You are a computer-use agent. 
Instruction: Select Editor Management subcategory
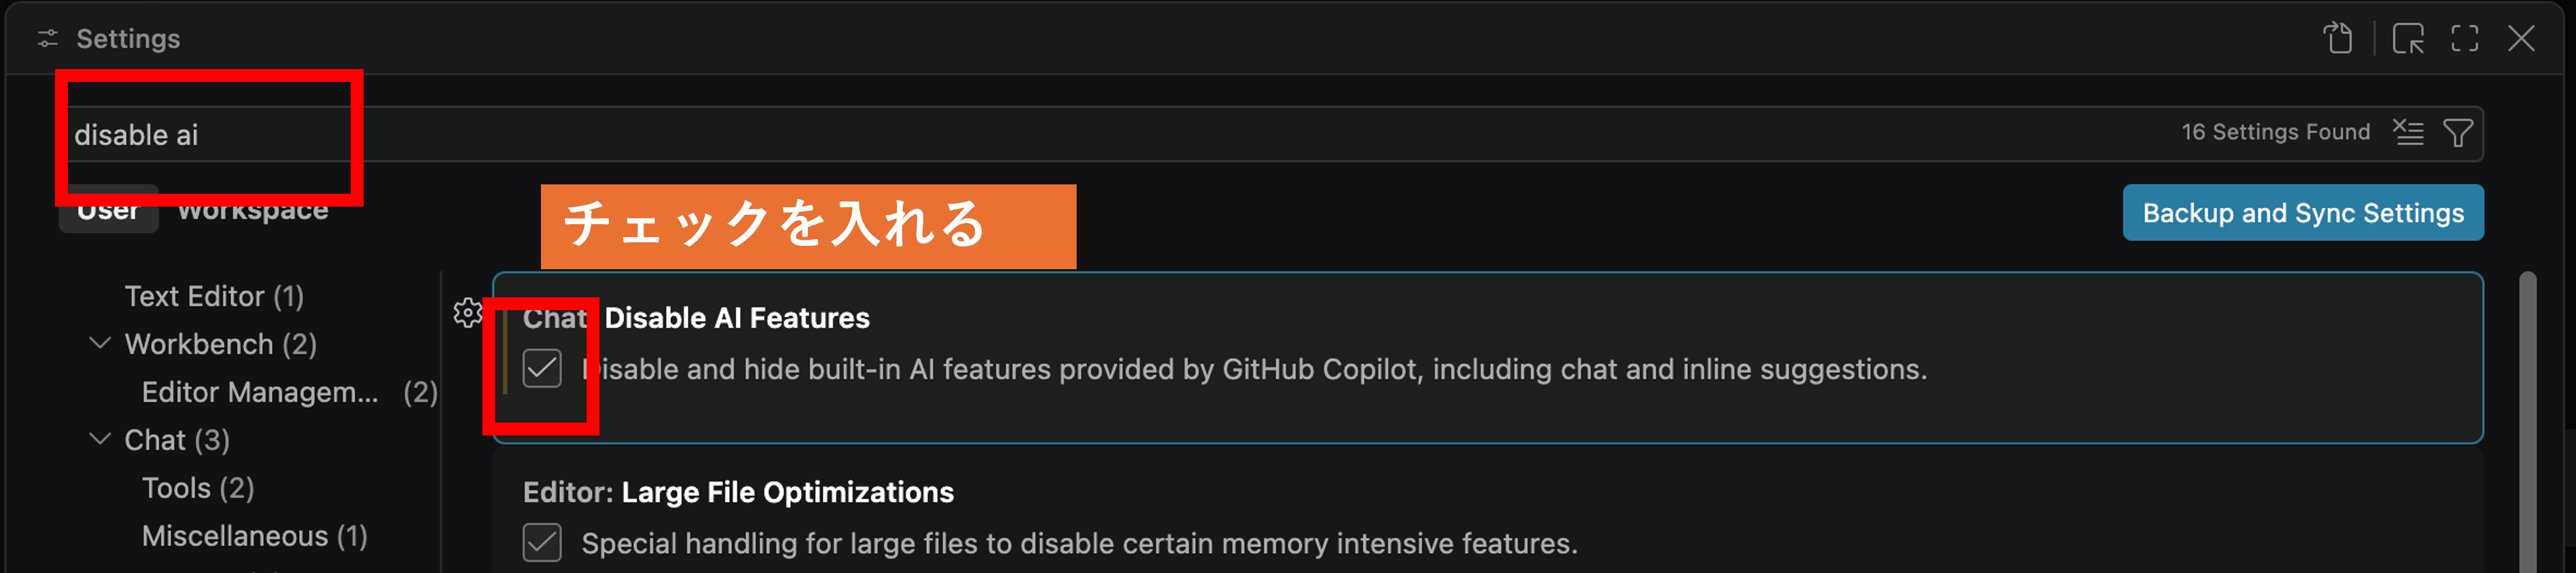(x=289, y=392)
